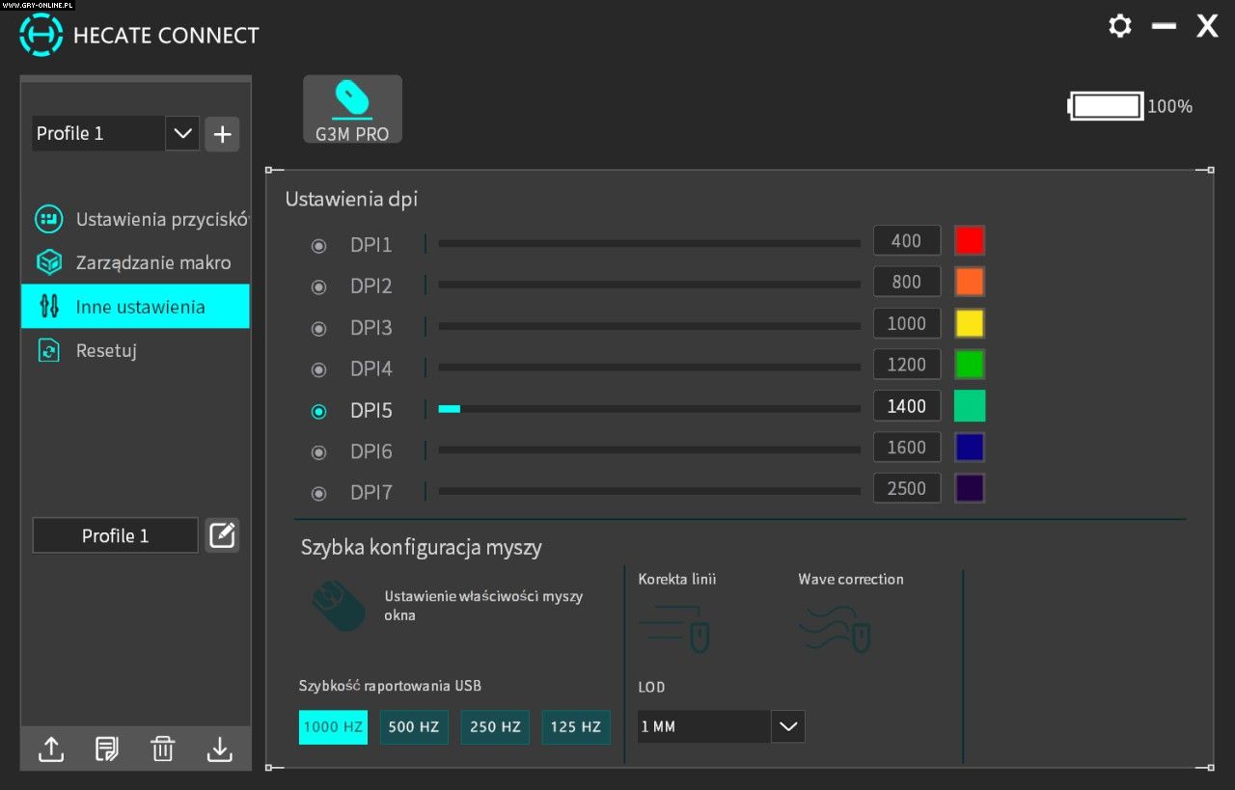Click the edit profile name pencil icon
The height and width of the screenshot is (790, 1235).
pyautogui.click(x=222, y=535)
